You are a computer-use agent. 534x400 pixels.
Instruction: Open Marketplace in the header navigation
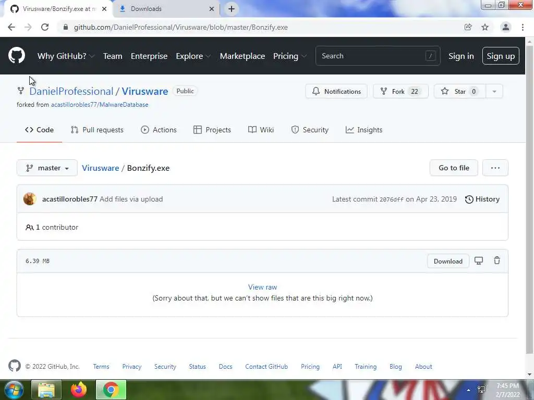242,56
